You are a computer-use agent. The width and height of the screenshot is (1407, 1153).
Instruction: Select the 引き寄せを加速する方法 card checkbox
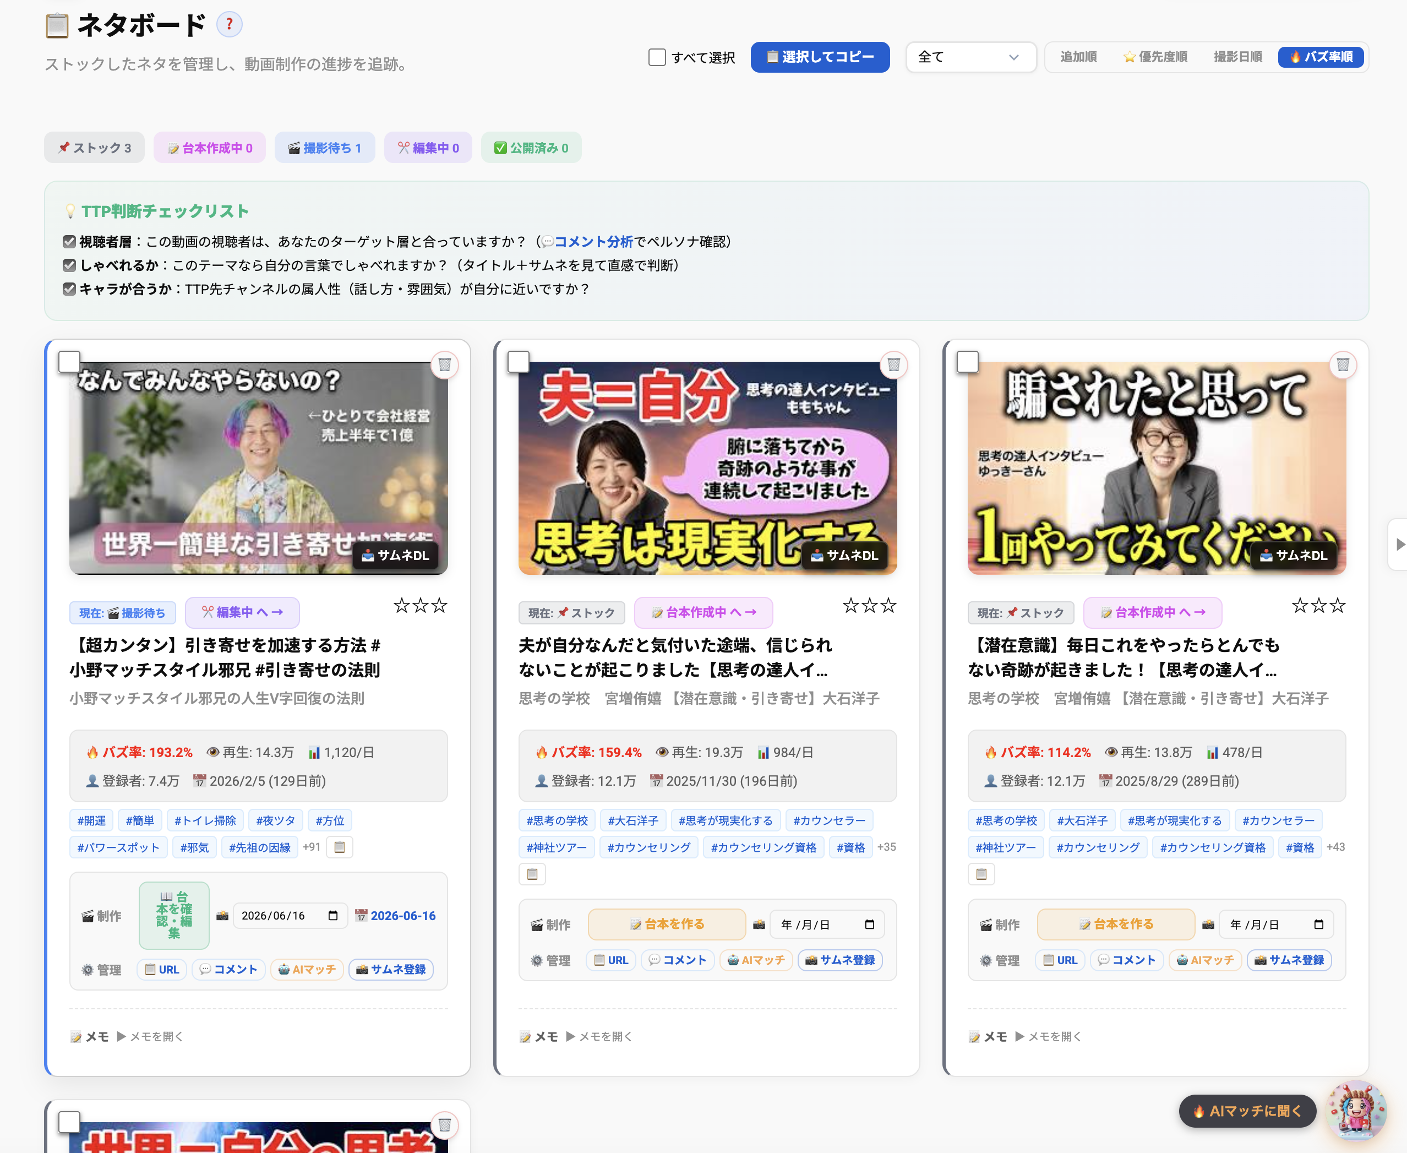pos(69,362)
